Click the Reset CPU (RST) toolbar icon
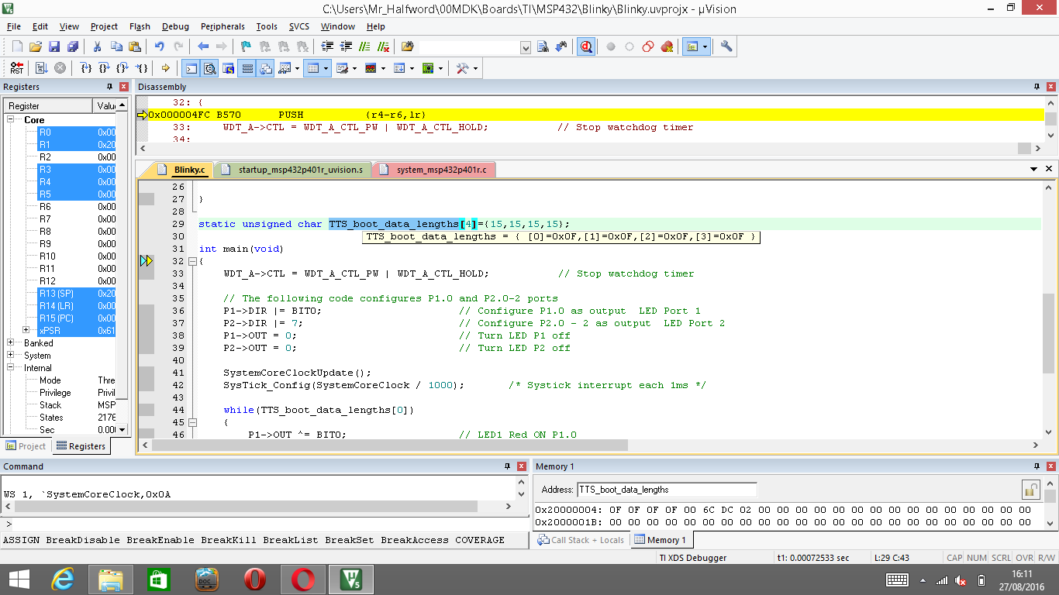This screenshot has width=1059, height=595. tap(16, 68)
